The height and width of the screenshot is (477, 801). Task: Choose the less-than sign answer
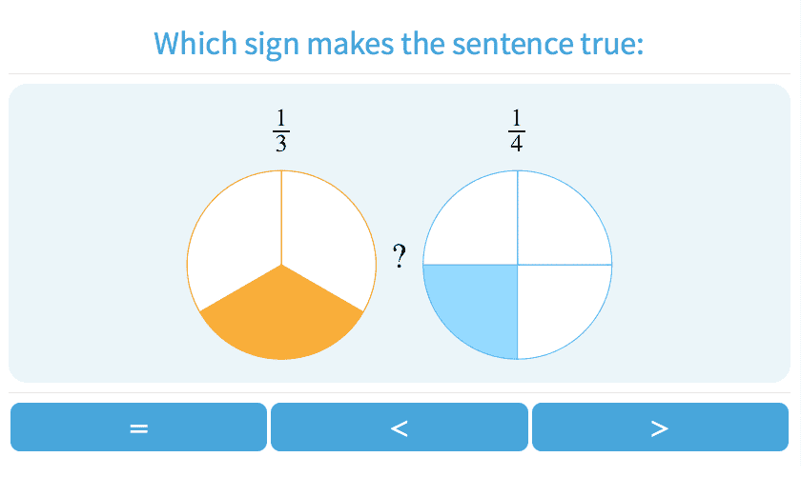point(400,427)
